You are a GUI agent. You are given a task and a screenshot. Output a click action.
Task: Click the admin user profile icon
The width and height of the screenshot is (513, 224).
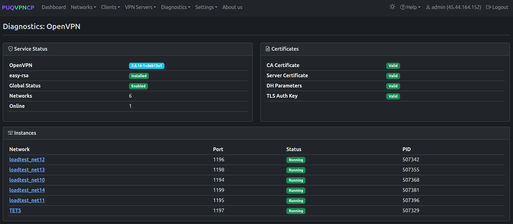(428, 7)
